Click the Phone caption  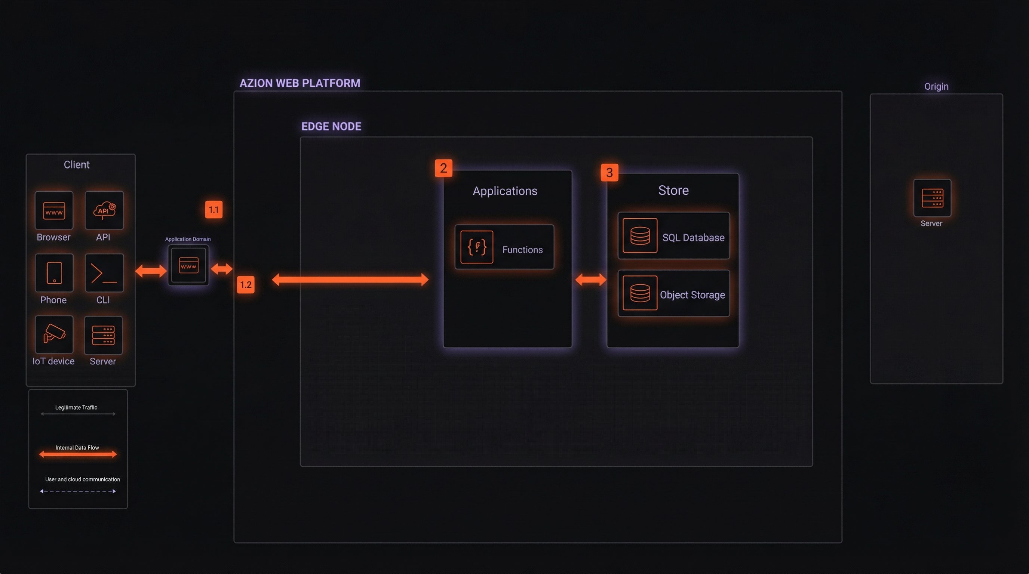coord(53,300)
